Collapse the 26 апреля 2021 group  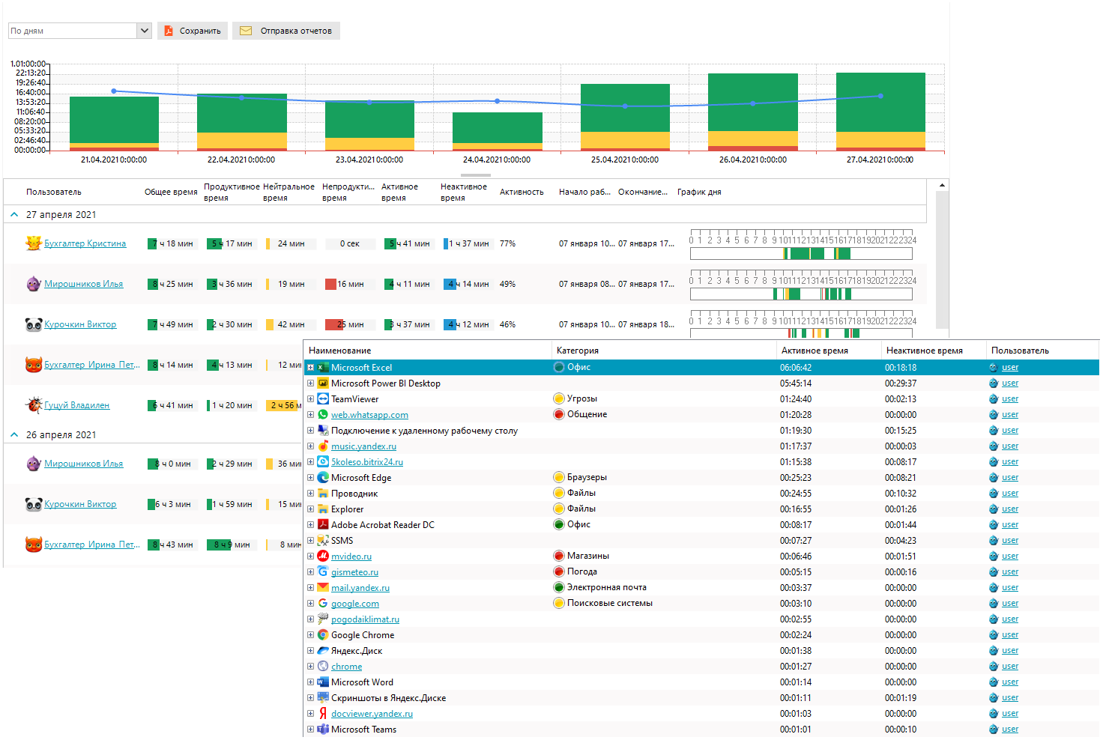click(14, 435)
